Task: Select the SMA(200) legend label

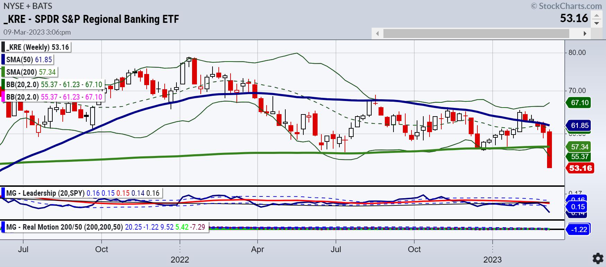Action: tap(29, 72)
